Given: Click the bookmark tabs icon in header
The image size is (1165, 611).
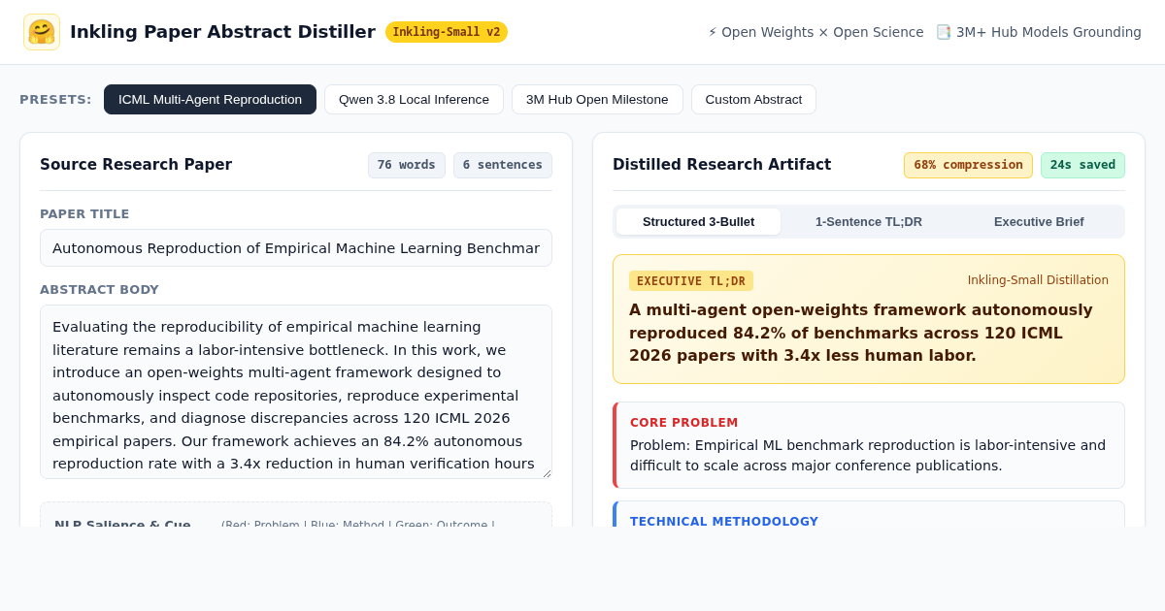Looking at the screenshot, I should (944, 32).
